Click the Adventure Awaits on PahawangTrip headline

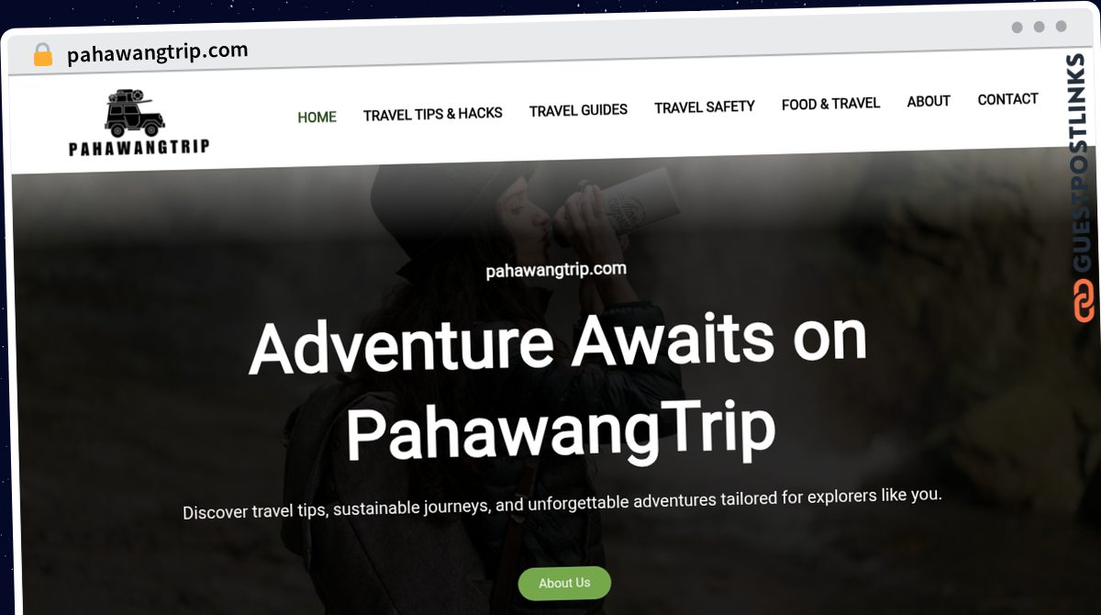[x=559, y=387]
